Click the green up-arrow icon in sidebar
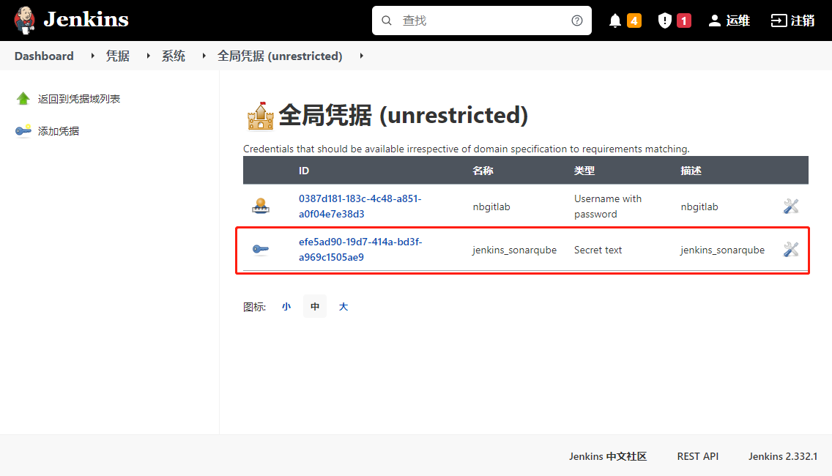This screenshot has width=832, height=476. click(x=23, y=99)
